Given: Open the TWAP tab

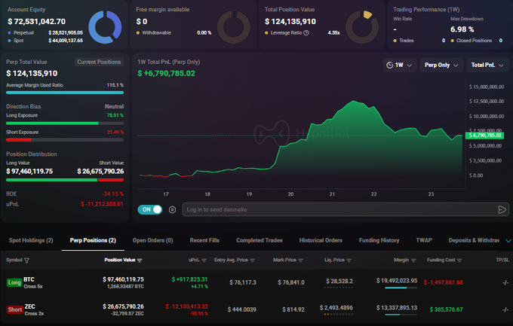Looking at the screenshot, I should tap(424, 240).
